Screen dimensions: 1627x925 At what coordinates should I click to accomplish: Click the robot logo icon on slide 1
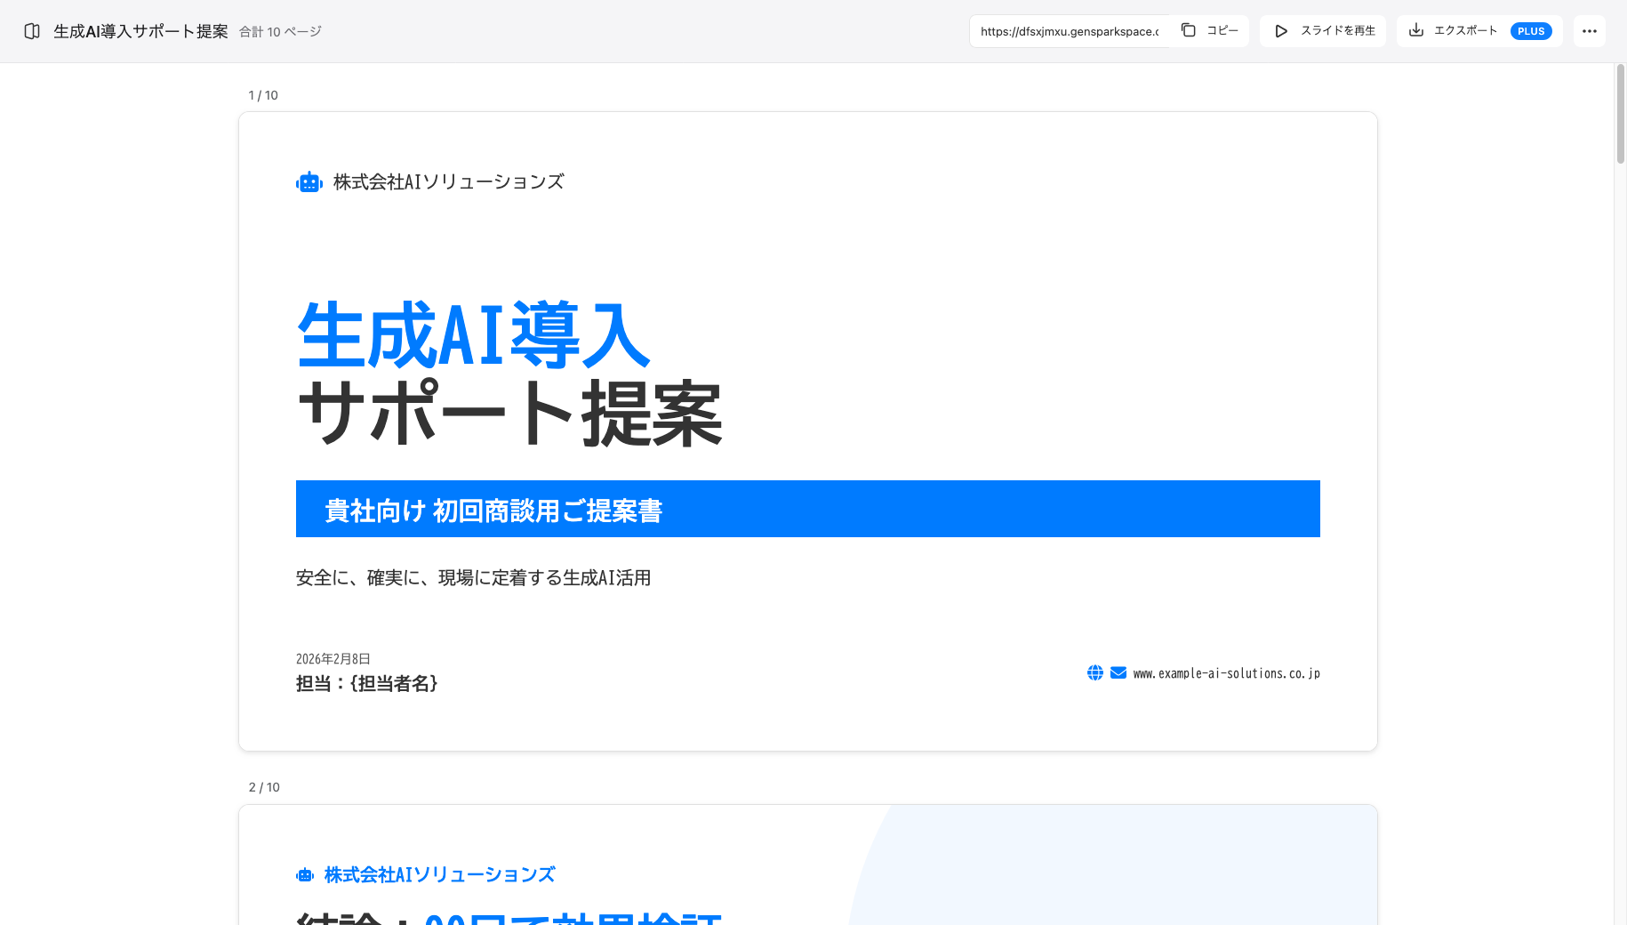coord(309,182)
